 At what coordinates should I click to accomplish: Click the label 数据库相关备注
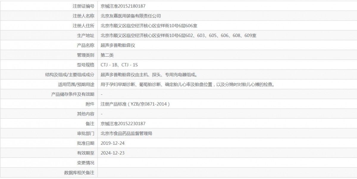click(79, 173)
